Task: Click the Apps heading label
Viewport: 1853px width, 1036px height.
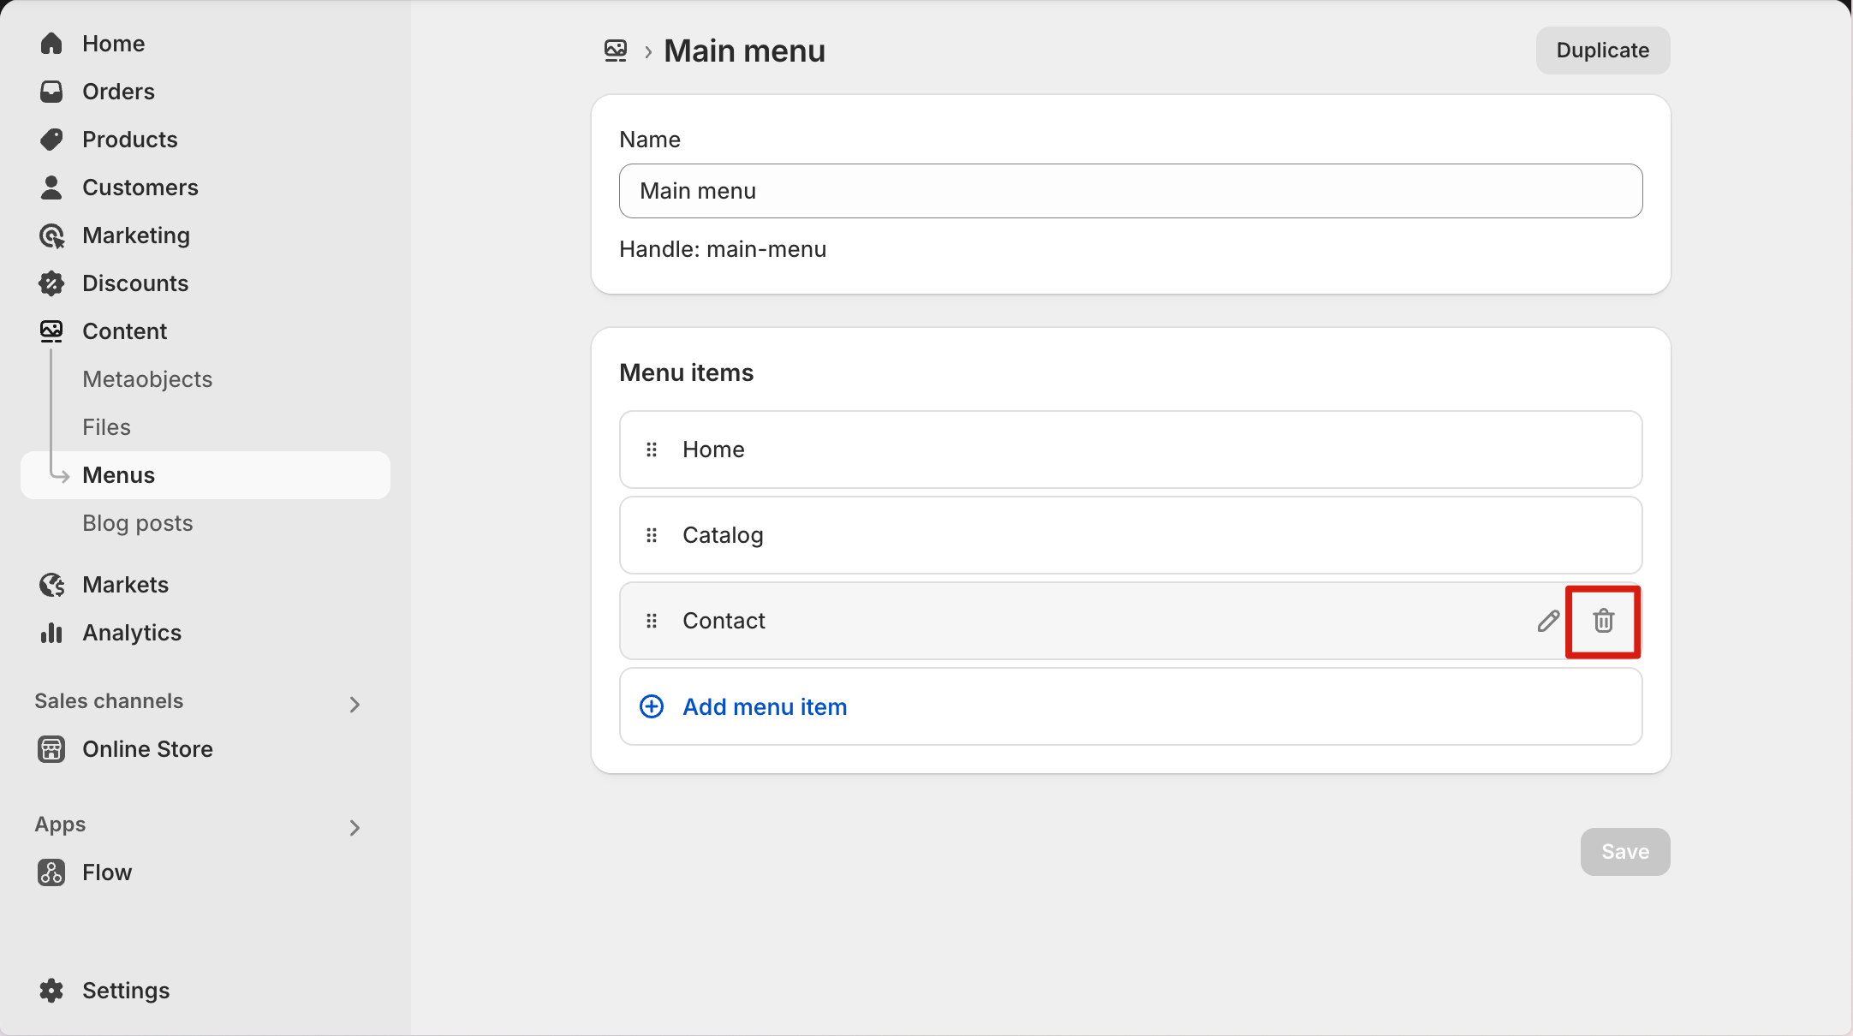Action: (x=60, y=825)
